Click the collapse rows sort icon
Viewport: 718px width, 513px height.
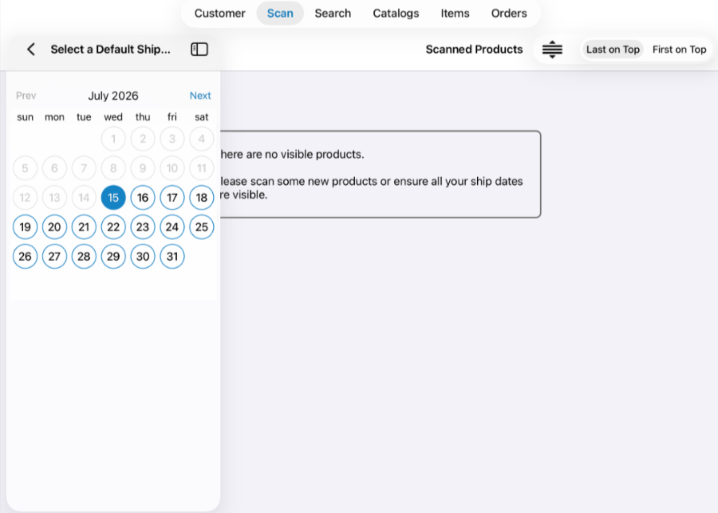point(552,49)
